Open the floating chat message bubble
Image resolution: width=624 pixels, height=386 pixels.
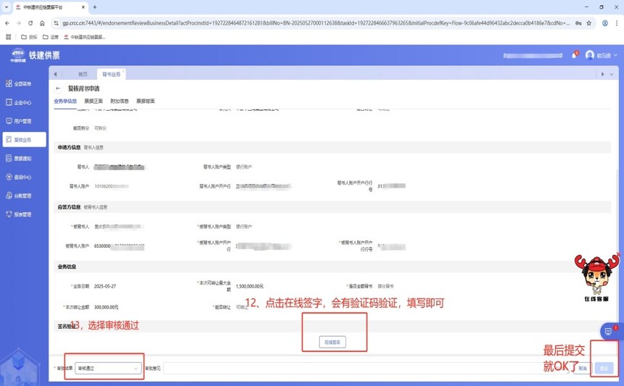[608, 332]
